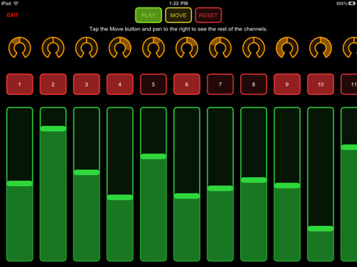Tap the pan knob above channel 2
The image size is (357, 267).
(x=53, y=47)
